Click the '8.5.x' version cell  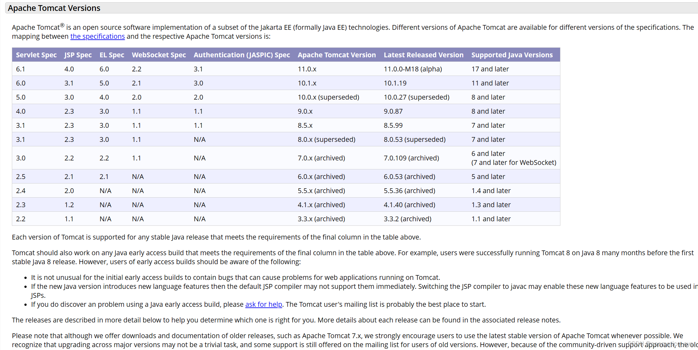pos(305,126)
